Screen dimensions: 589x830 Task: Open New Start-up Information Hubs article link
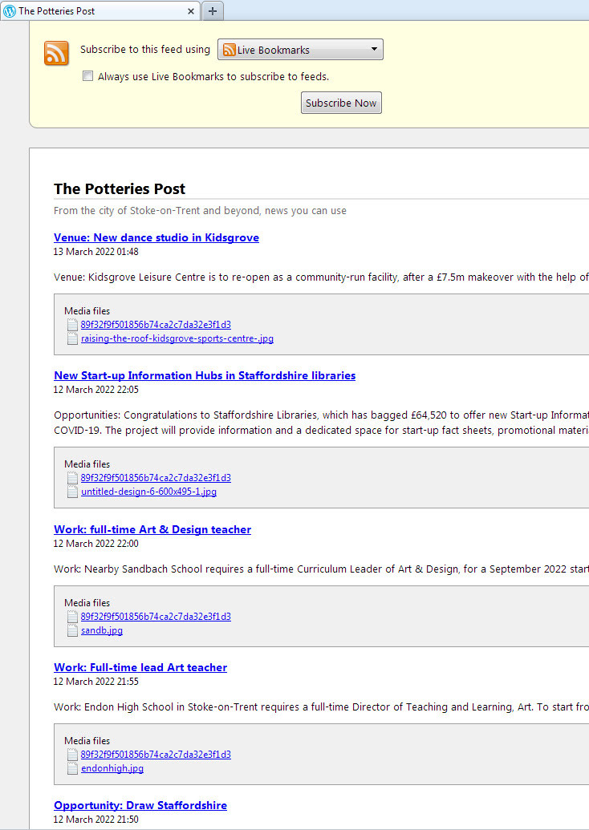[x=204, y=375]
